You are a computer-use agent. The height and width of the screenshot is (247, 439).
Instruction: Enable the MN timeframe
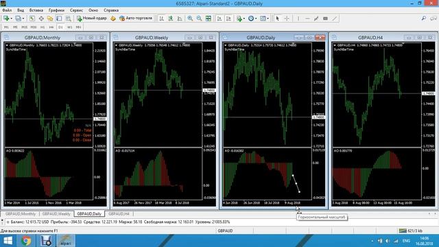78,27
